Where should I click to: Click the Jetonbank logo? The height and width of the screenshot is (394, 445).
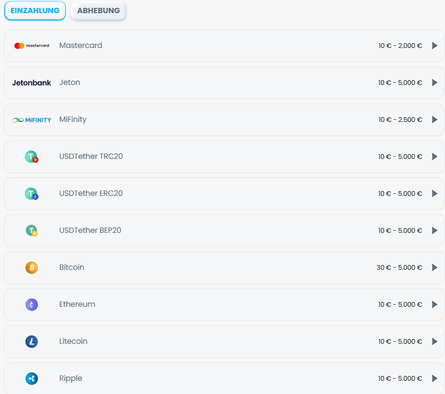tap(31, 83)
